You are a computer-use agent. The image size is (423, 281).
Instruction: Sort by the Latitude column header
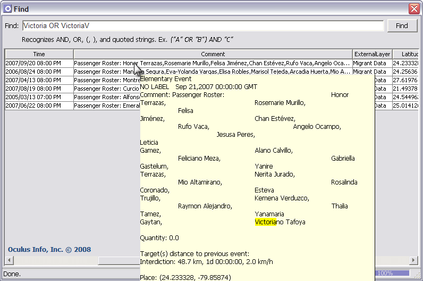coord(405,54)
